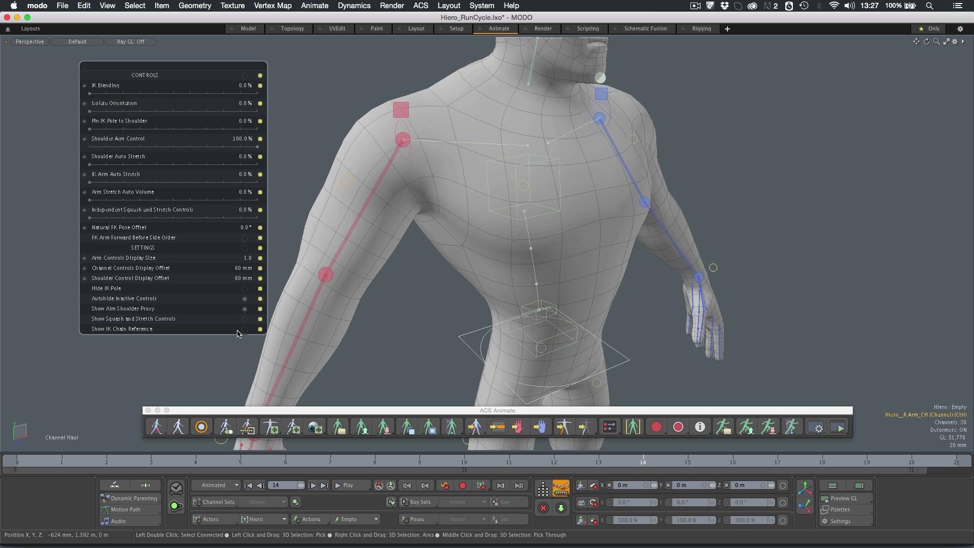This screenshot has width=974, height=548.
Task: Click the orange circle icon in ACS Animate
Action: (x=201, y=427)
